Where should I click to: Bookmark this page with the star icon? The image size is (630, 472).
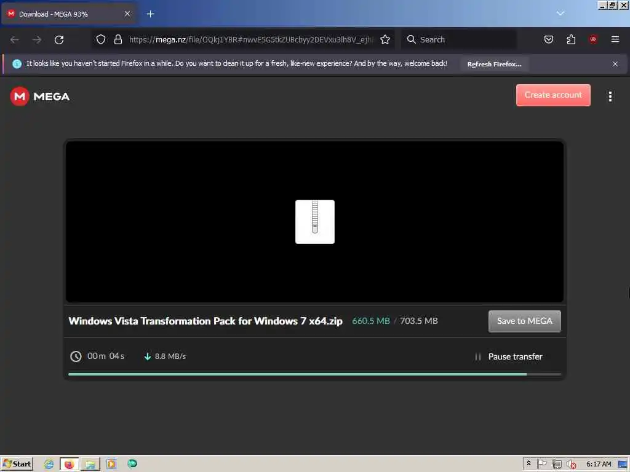385,39
